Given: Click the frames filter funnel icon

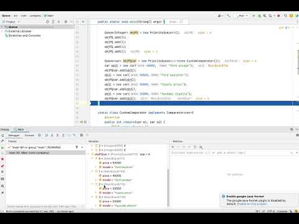Looking at the screenshot, I should tap(77, 147).
